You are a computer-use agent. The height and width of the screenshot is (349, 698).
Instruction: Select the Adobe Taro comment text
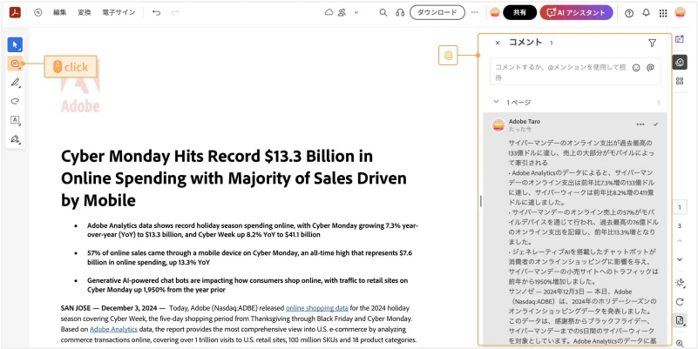[x=582, y=242]
